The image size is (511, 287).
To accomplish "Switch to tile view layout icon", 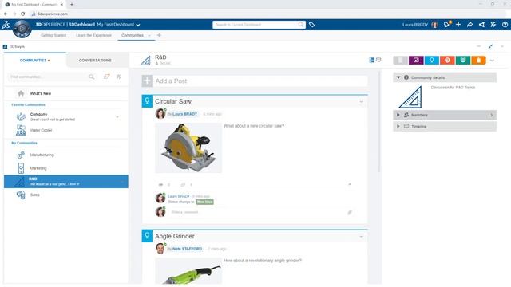I will [x=371, y=60].
